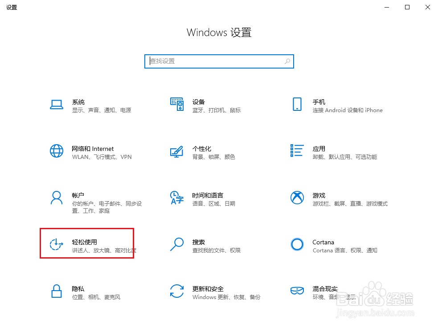
Task: Open 系统 settings title
Action: [78, 102]
